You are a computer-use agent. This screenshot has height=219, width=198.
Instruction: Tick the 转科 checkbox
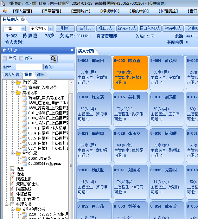point(21,58)
